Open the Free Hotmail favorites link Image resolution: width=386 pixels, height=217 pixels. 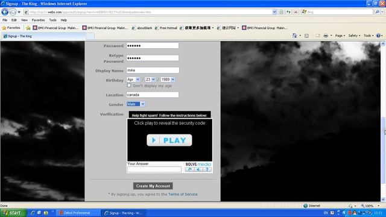pyautogui.click(x=166, y=28)
